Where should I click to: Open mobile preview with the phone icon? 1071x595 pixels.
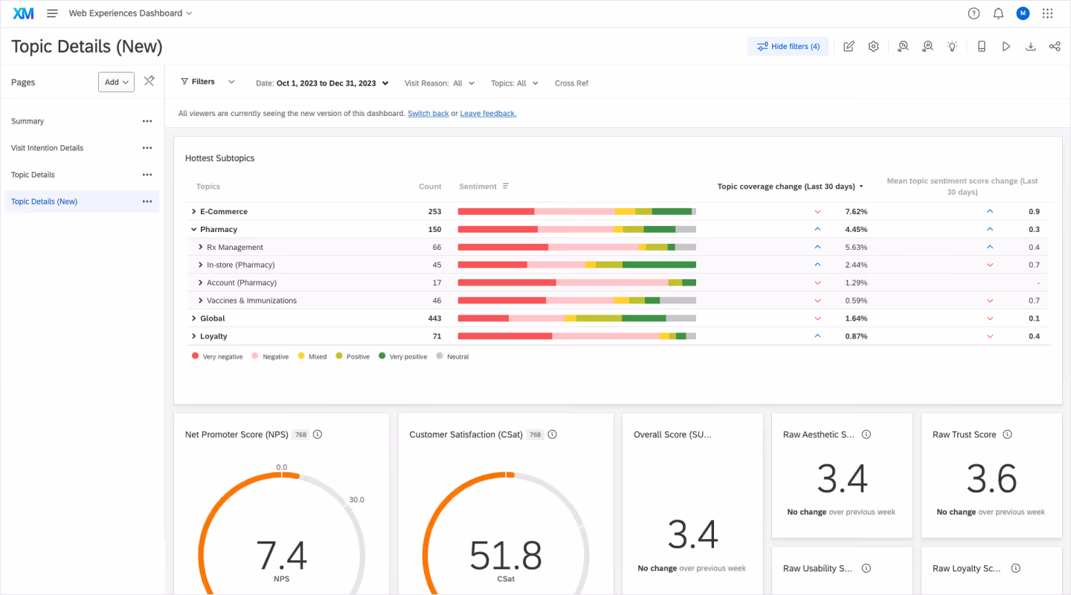[x=982, y=46]
